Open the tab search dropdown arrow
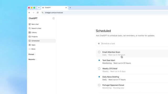 click(39, 8)
